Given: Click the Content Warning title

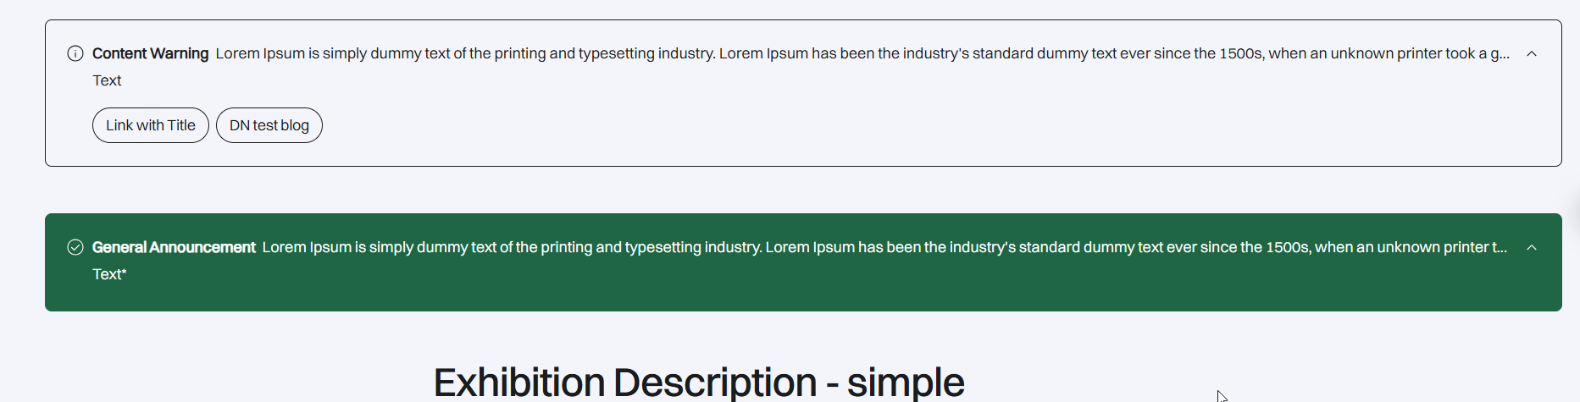Looking at the screenshot, I should coord(150,53).
